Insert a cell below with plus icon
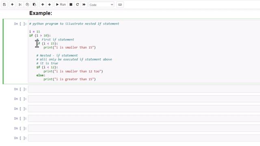 [x=12, y=4]
